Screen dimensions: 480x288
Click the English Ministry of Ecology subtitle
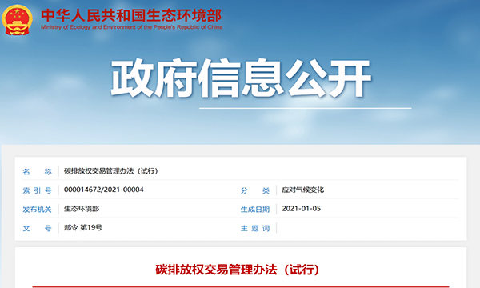click(x=132, y=27)
